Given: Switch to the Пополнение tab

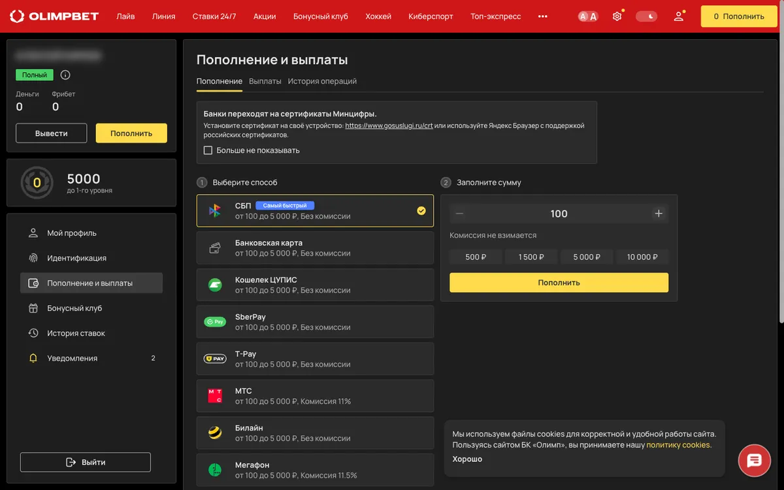Looking at the screenshot, I should [x=220, y=81].
